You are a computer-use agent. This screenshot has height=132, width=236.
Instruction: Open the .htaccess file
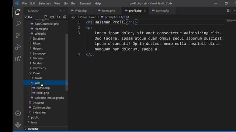38,103
